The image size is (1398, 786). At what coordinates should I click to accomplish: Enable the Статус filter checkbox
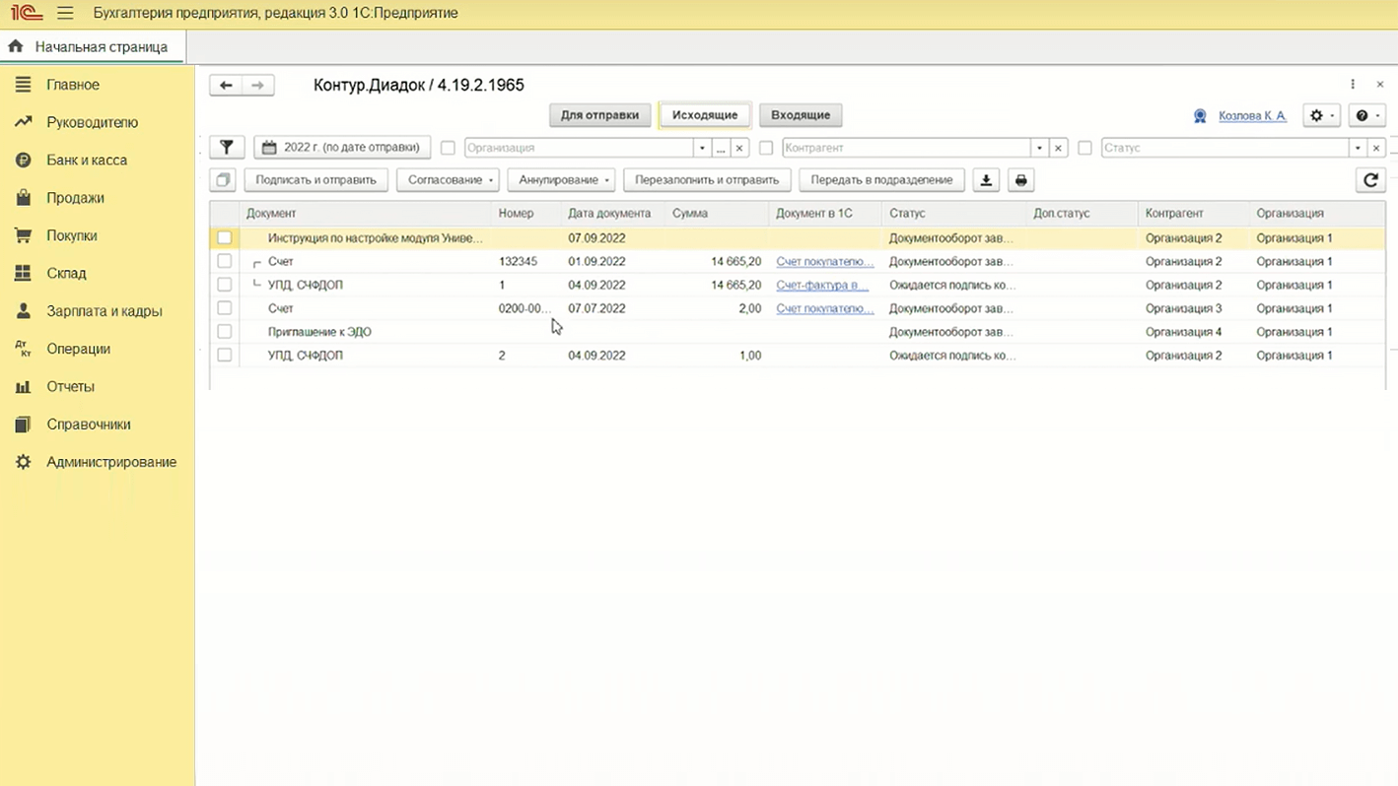(x=1084, y=148)
